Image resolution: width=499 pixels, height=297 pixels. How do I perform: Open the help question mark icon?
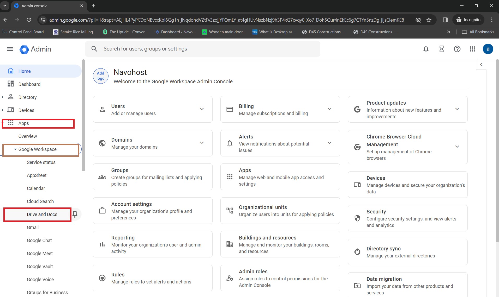pyautogui.click(x=457, y=49)
